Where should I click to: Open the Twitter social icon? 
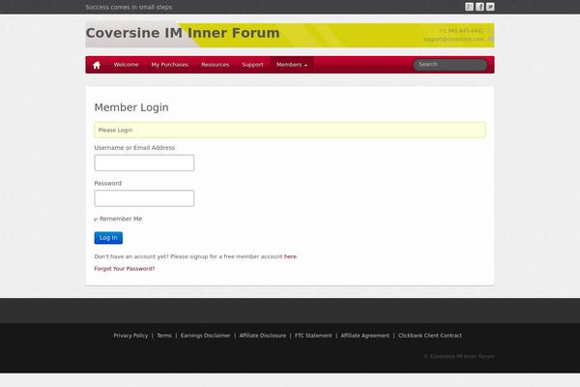(490, 7)
